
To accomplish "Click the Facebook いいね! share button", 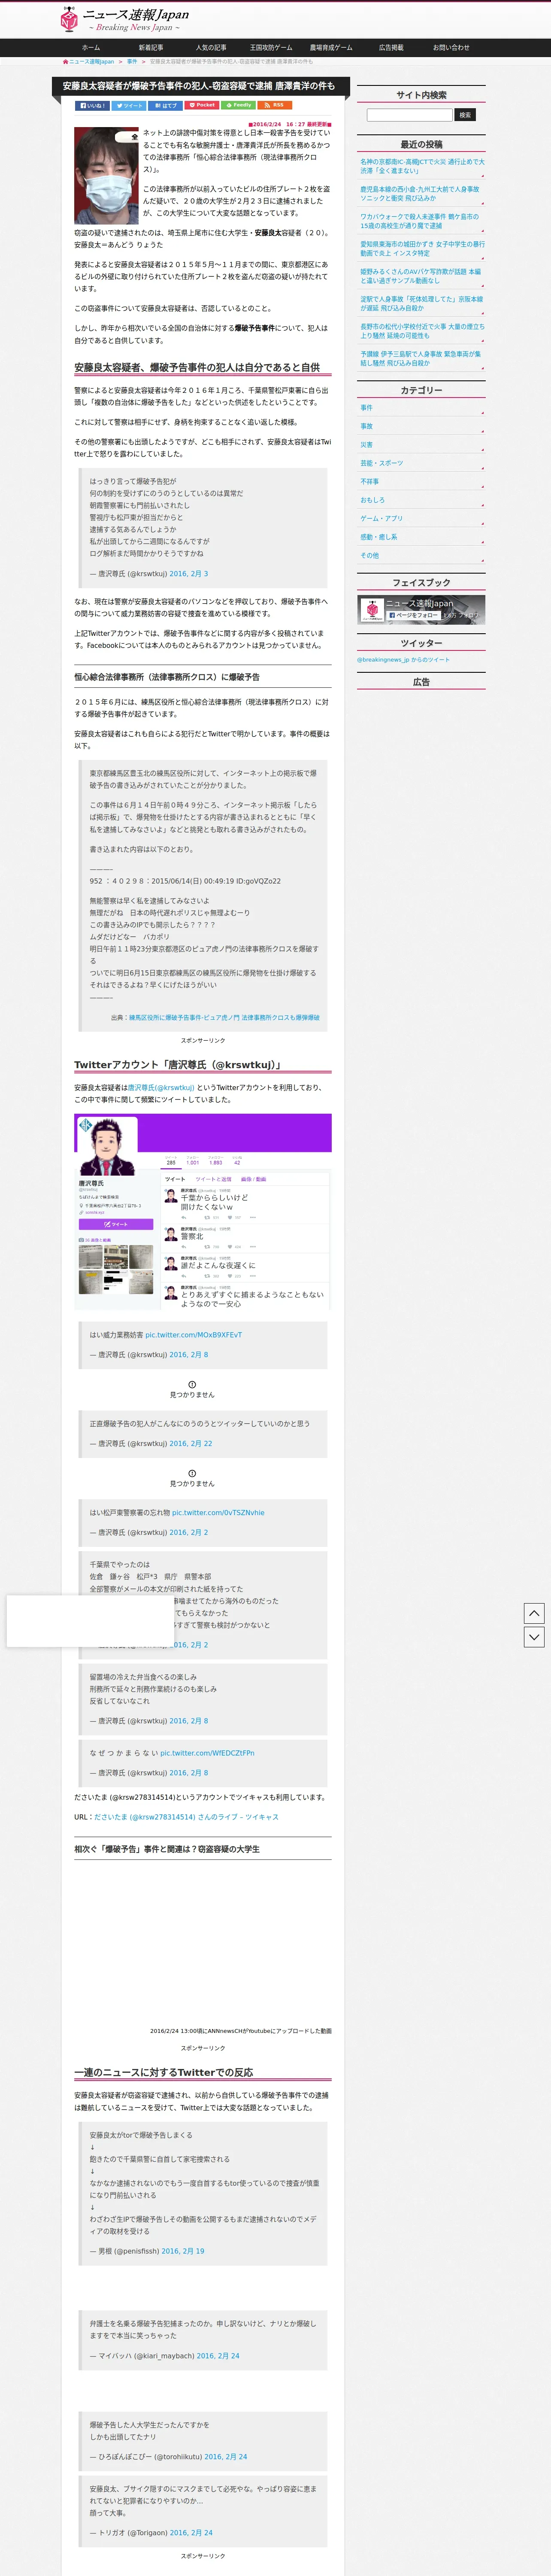I will [x=92, y=105].
